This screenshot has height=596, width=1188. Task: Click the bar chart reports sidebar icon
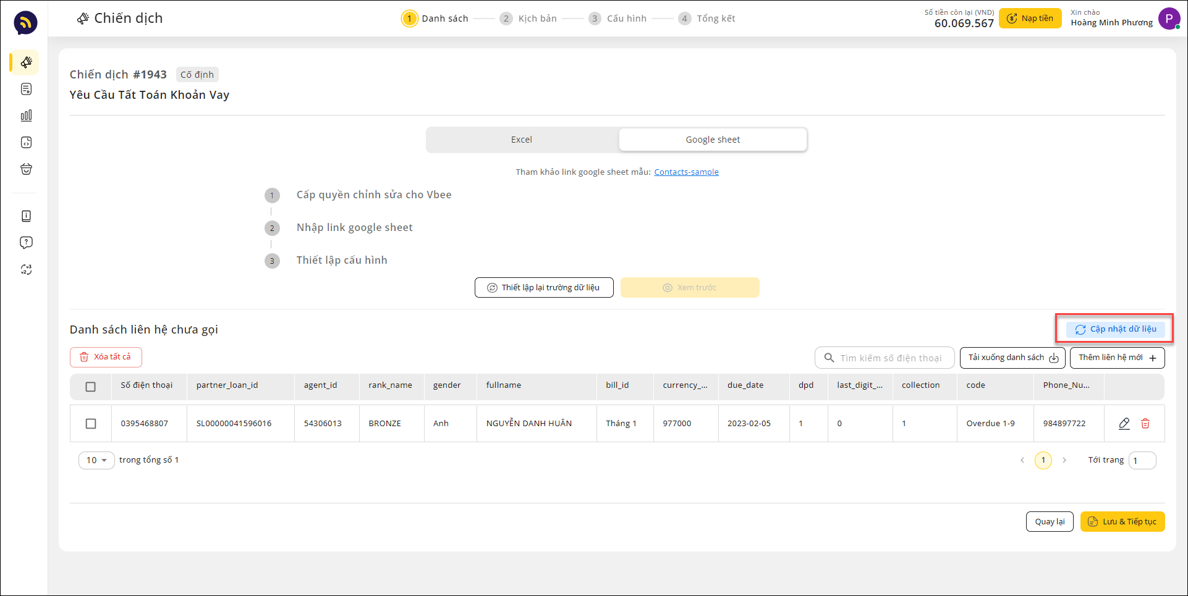[26, 115]
